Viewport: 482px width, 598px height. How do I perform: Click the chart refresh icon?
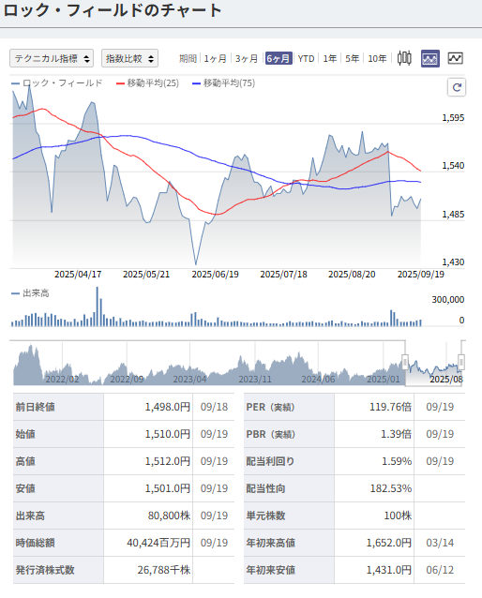pyautogui.click(x=457, y=87)
